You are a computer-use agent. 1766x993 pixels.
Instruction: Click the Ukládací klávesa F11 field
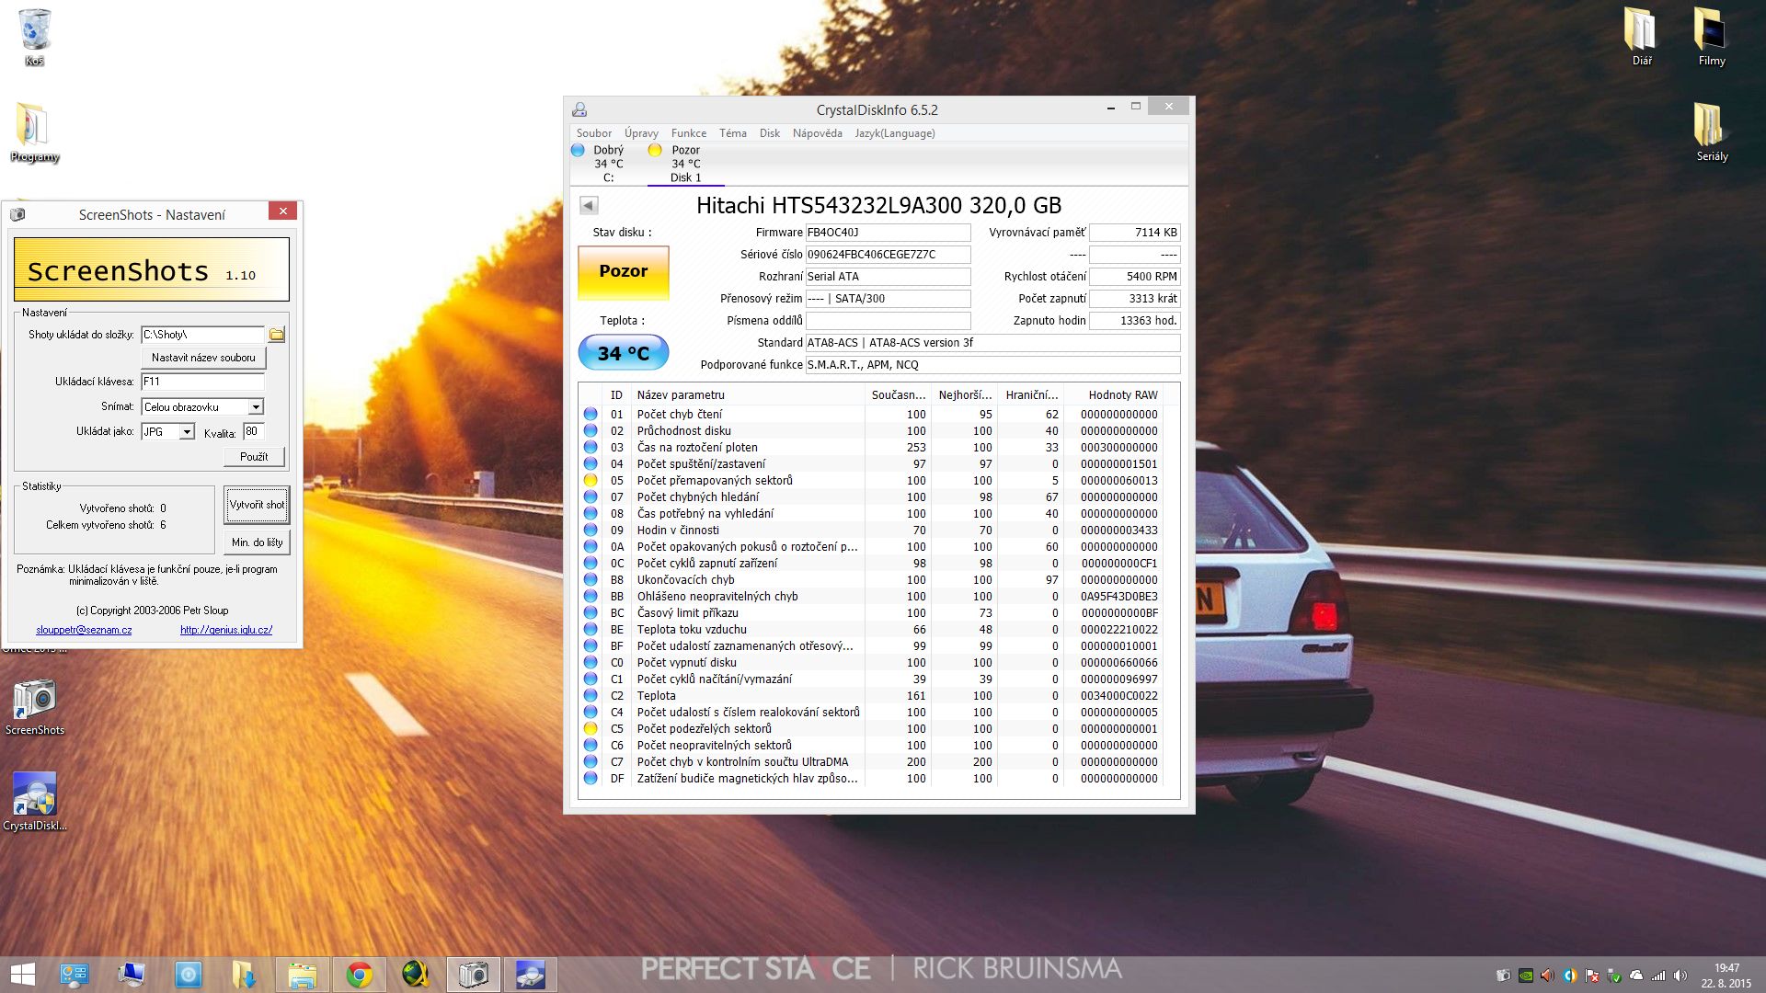click(x=202, y=382)
